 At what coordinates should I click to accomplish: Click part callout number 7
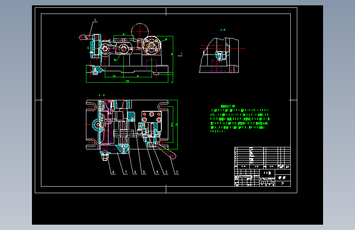[x=126, y=172]
